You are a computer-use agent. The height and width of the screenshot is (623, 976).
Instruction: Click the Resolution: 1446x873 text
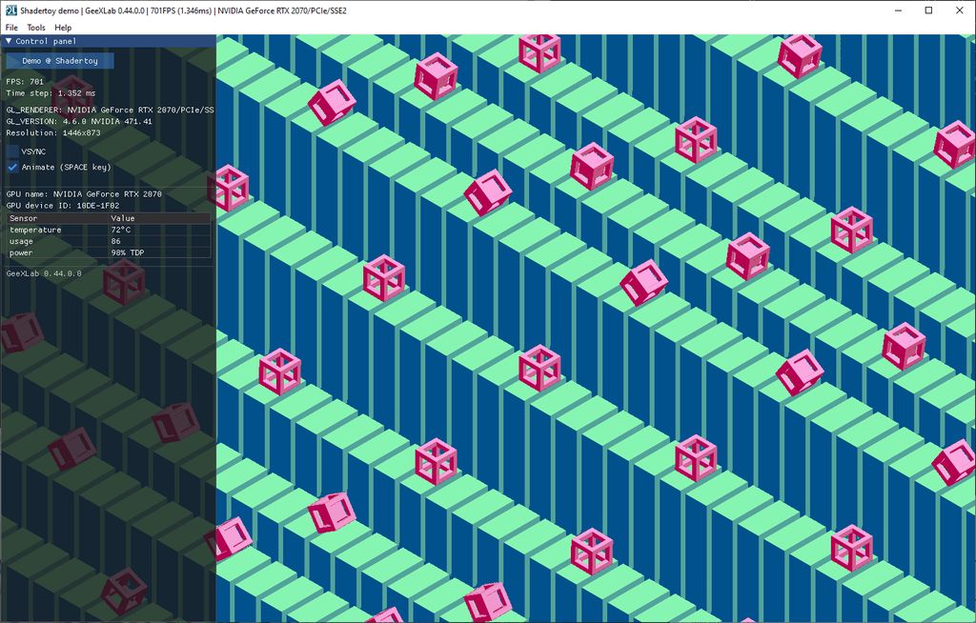[53, 132]
